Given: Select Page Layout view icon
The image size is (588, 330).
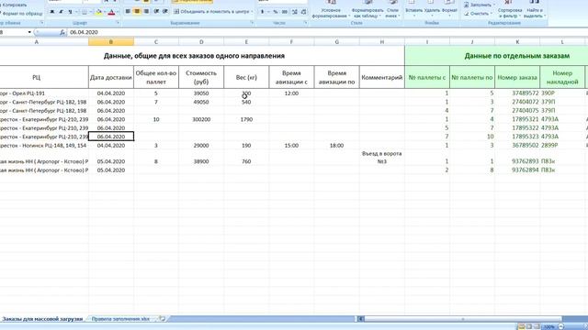Looking at the screenshot, I should [529, 326].
